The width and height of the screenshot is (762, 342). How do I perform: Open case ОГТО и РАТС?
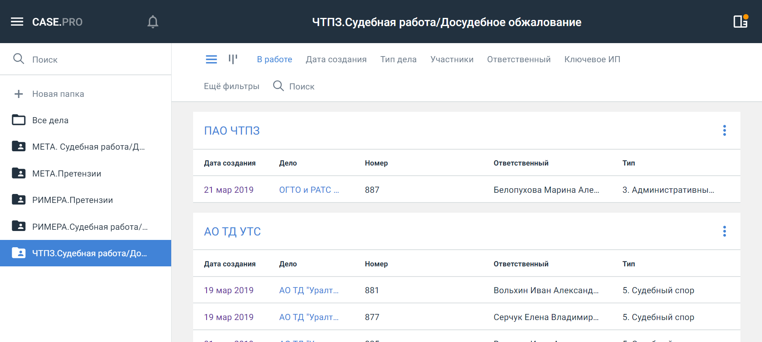309,190
